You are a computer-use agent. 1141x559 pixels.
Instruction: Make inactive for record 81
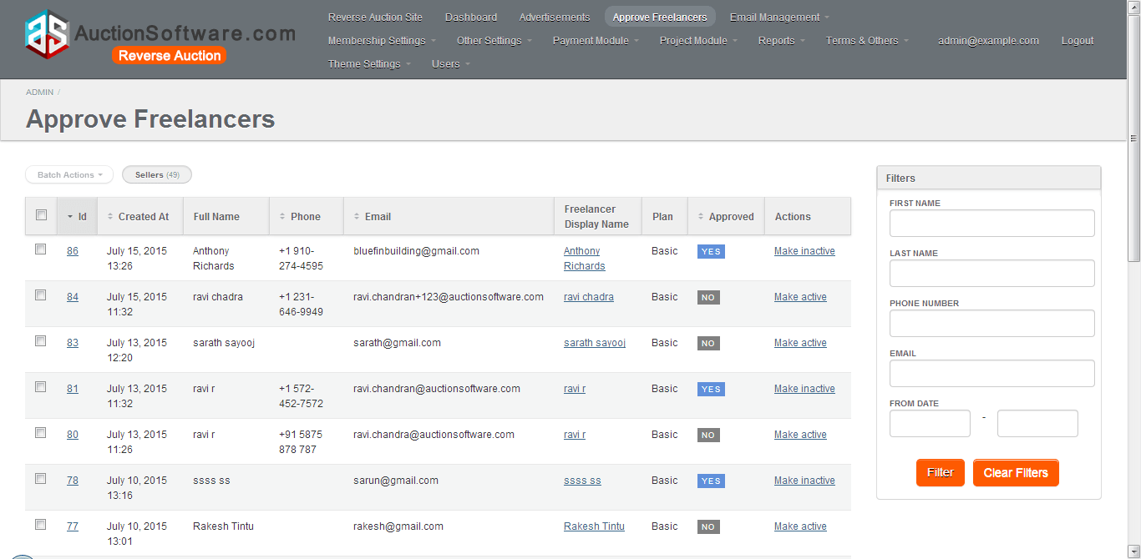click(x=804, y=389)
